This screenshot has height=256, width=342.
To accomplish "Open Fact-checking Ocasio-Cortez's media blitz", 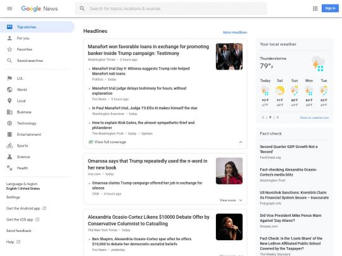I will [x=288, y=172].
